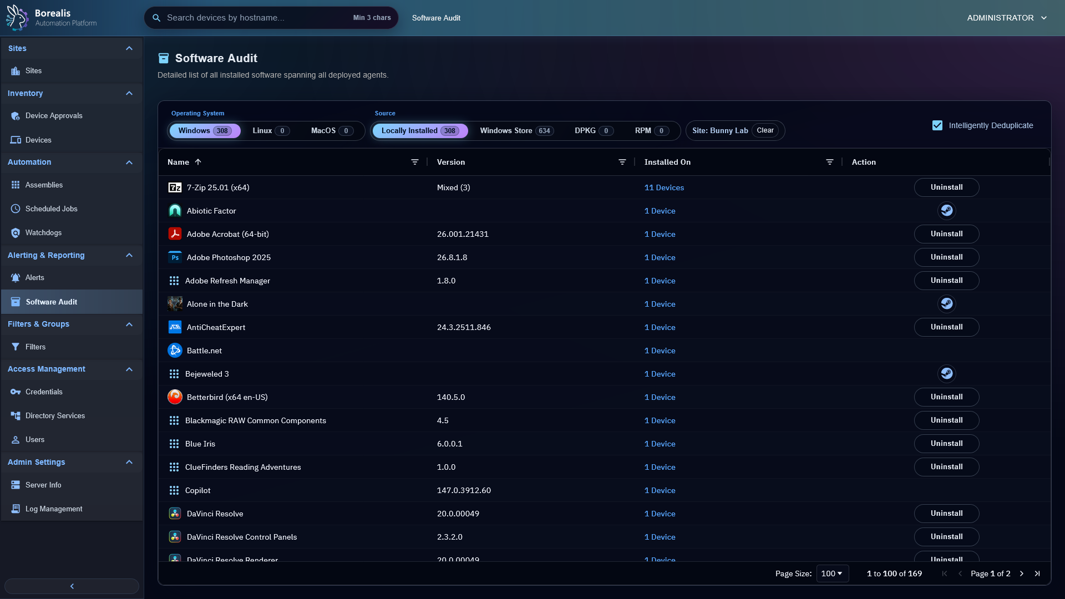This screenshot has height=599, width=1065.
Task: Uninstall Blue Iris
Action: coord(946,444)
